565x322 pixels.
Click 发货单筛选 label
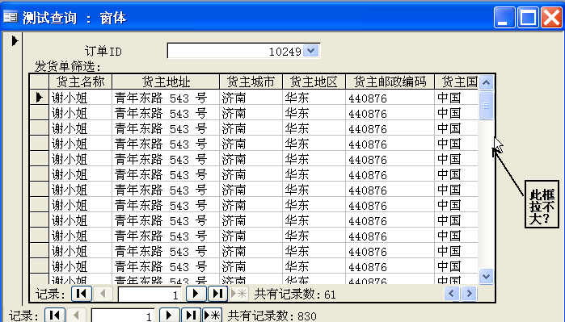[x=68, y=66]
